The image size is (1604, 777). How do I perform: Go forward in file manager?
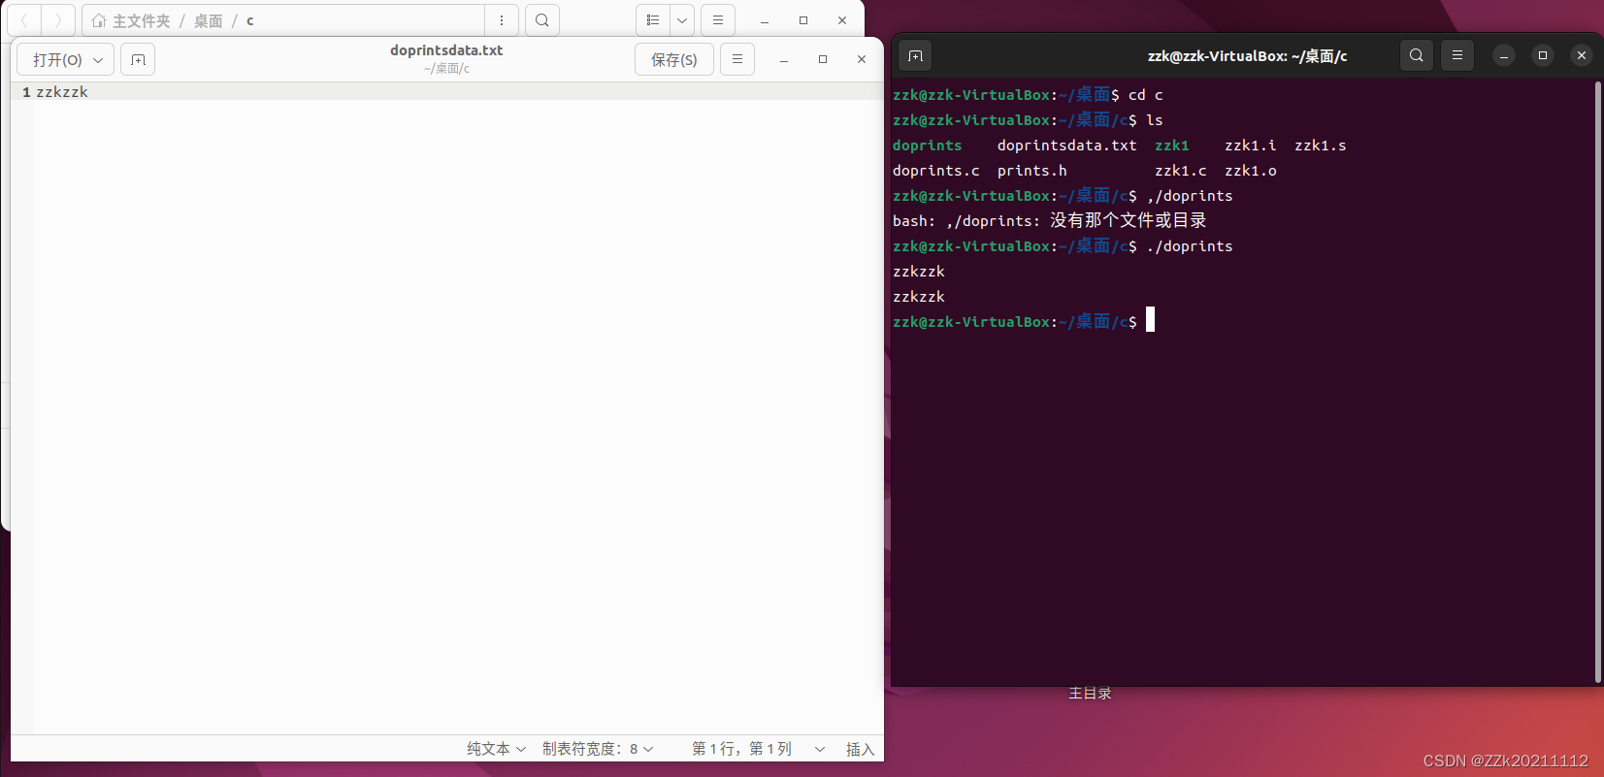tap(58, 20)
